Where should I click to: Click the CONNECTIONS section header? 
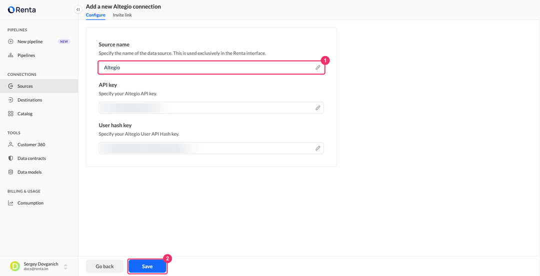tap(22, 74)
